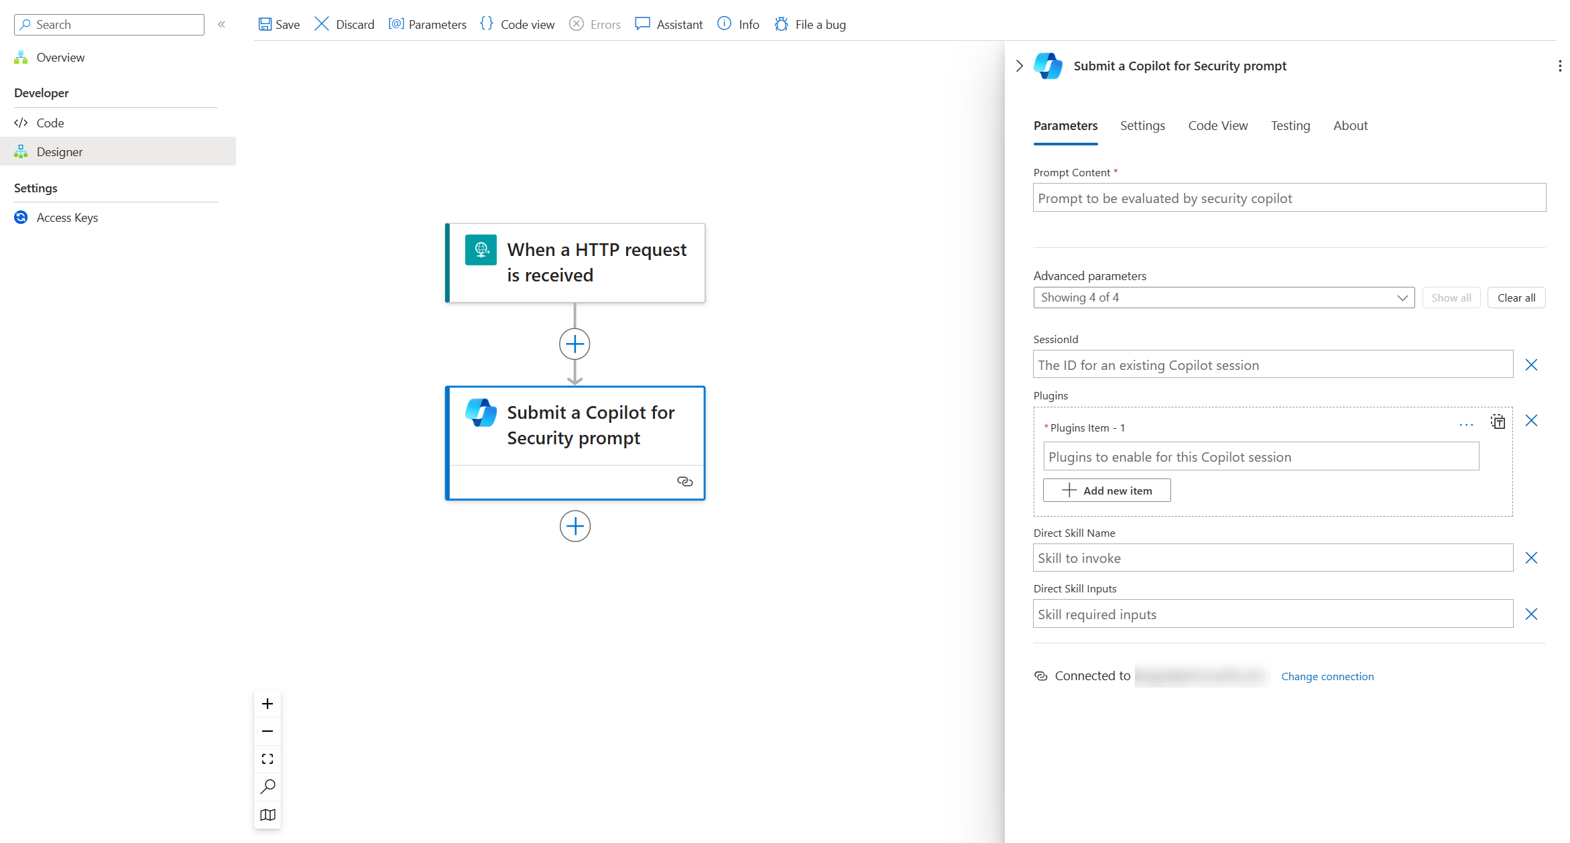The width and height of the screenshot is (1570, 843).
Task: Zoom out on the canvas
Action: click(267, 731)
